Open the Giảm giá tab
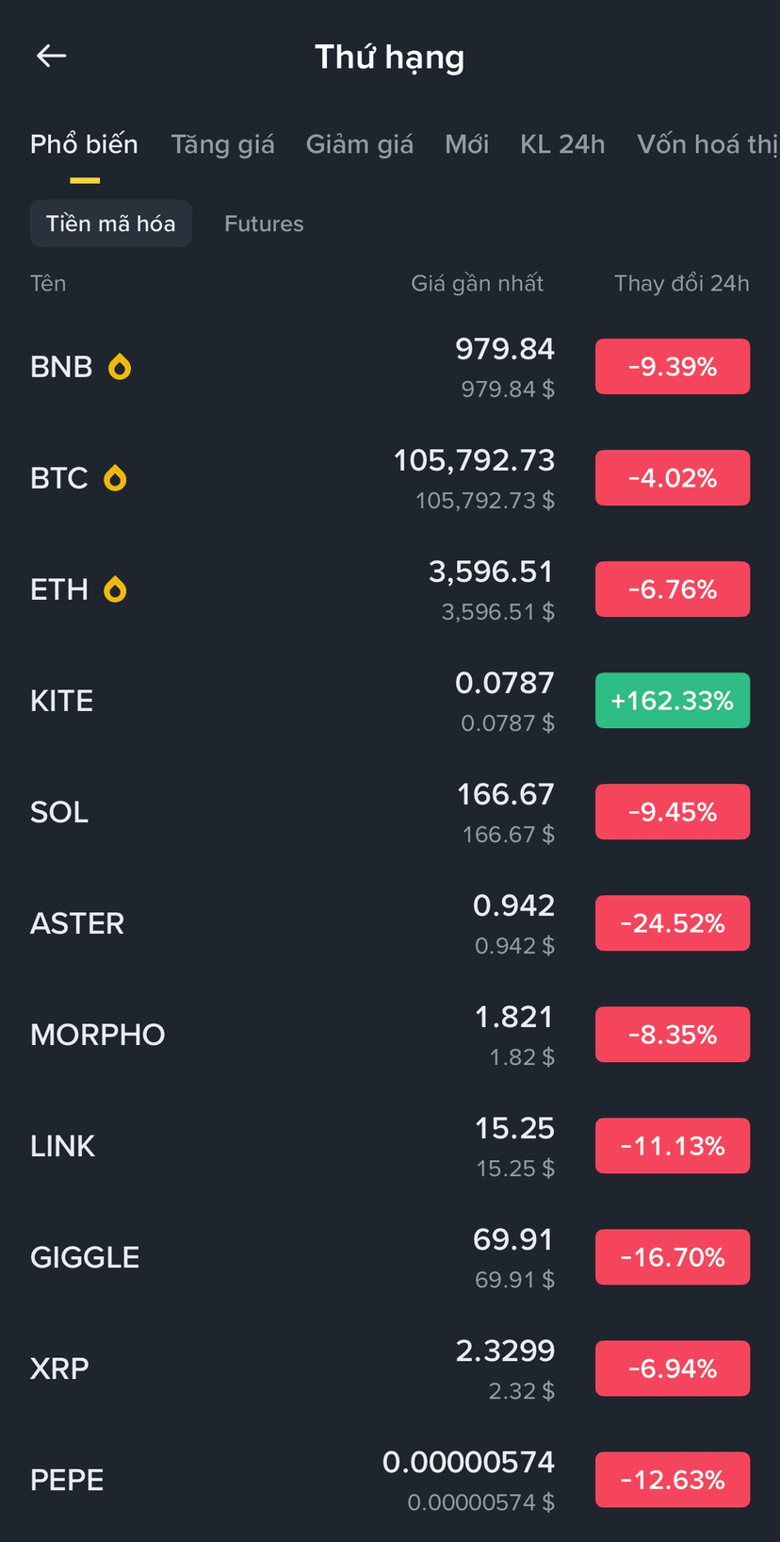This screenshot has height=1542, width=780. [x=359, y=144]
